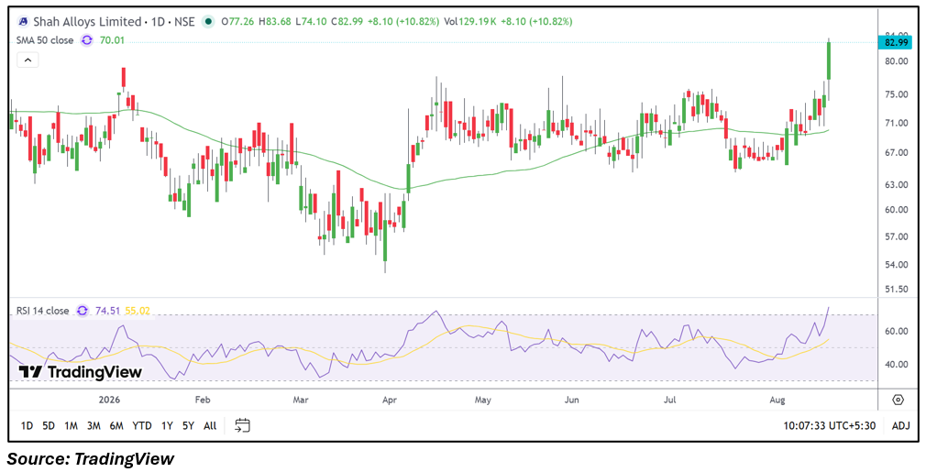The image size is (926, 472).
Task: Select the 6M time range
Action: 116,425
